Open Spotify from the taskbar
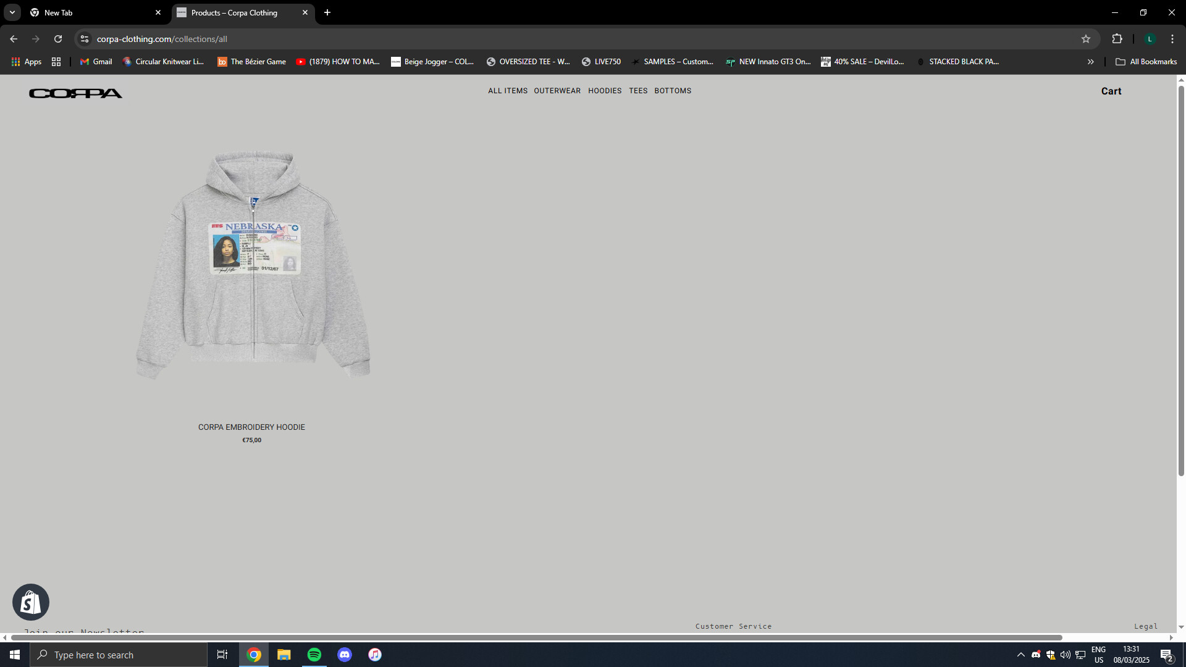The width and height of the screenshot is (1186, 667). [x=314, y=655]
